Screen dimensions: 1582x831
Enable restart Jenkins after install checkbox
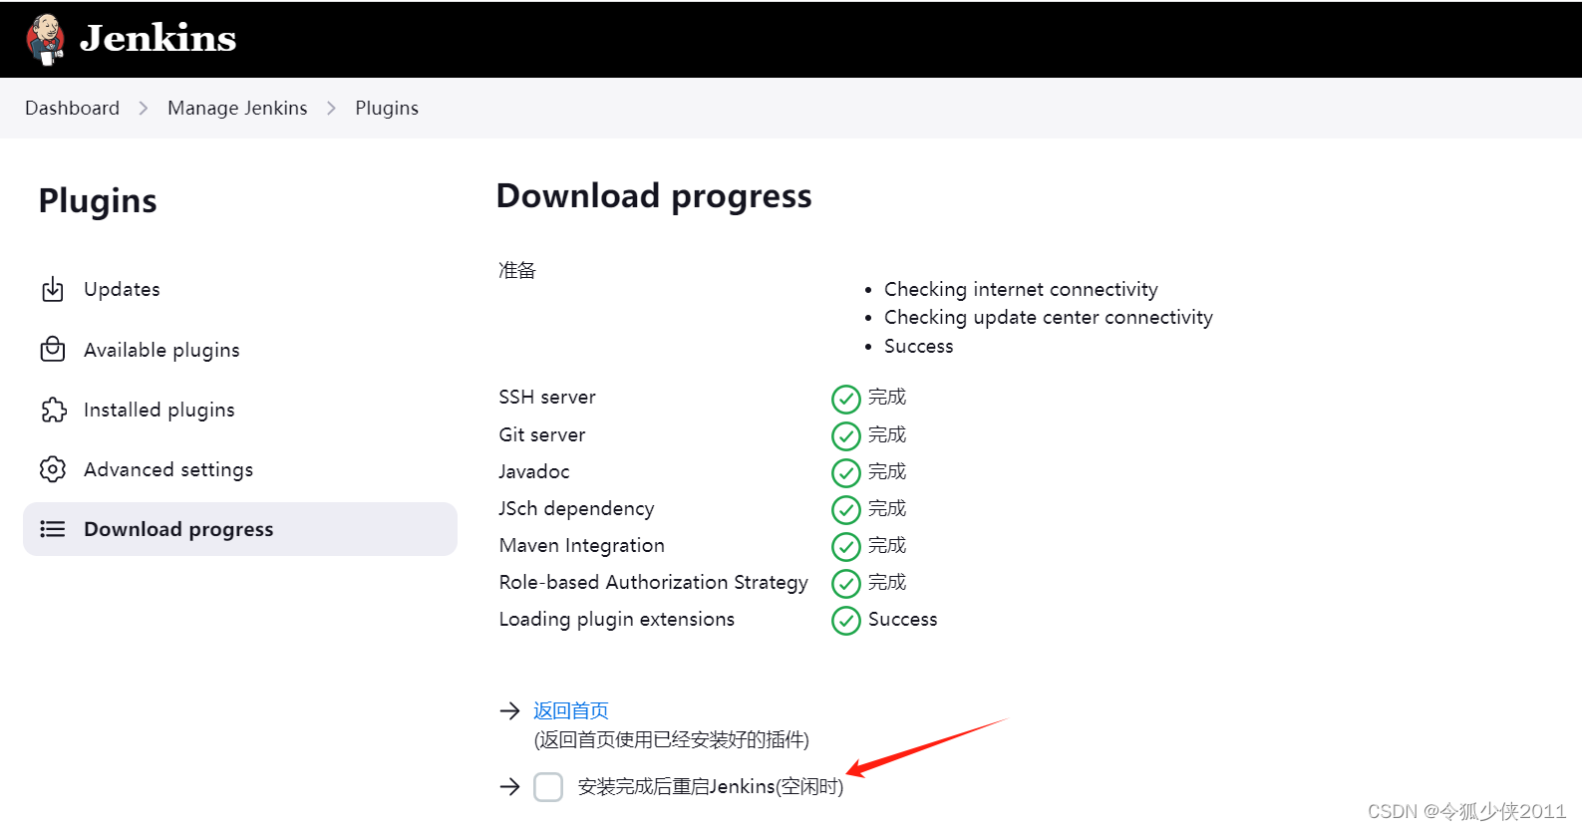[548, 787]
